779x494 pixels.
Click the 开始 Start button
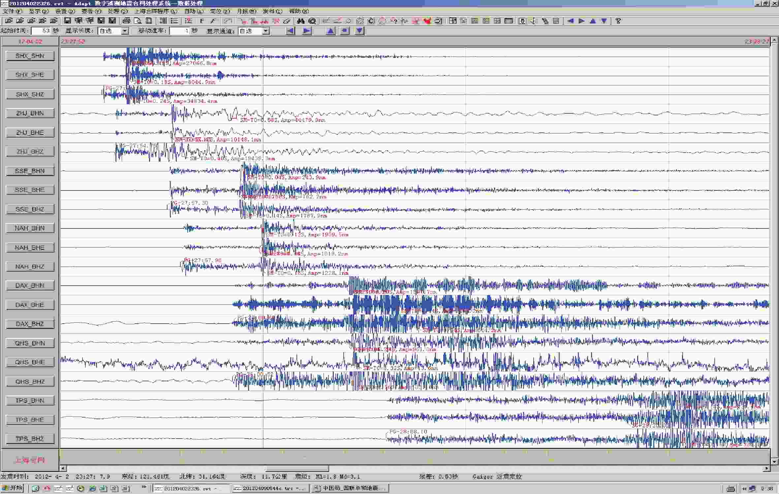(12, 488)
